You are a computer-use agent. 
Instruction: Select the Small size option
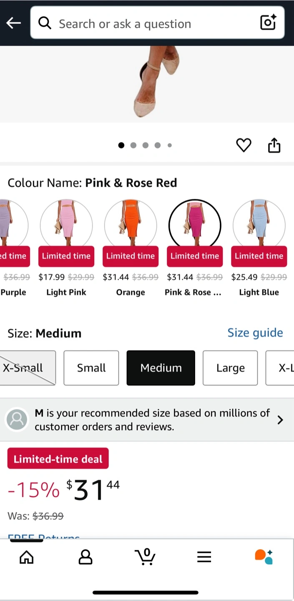pyautogui.click(x=91, y=368)
